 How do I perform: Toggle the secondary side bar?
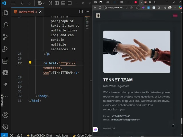(x=70, y=3)
